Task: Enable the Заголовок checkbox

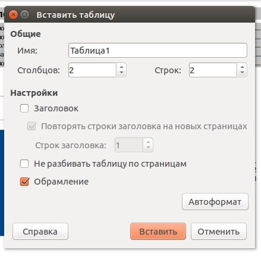Action: click(24, 108)
